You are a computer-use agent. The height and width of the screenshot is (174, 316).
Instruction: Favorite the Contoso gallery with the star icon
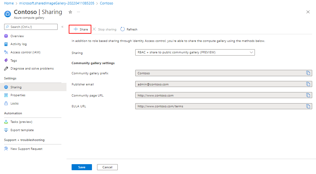(70, 12)
